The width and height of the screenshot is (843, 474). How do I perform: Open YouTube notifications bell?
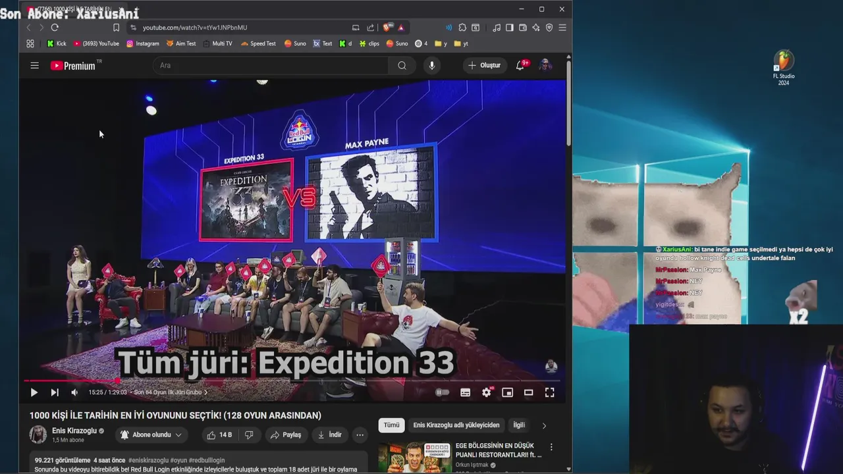click(520, 65)
